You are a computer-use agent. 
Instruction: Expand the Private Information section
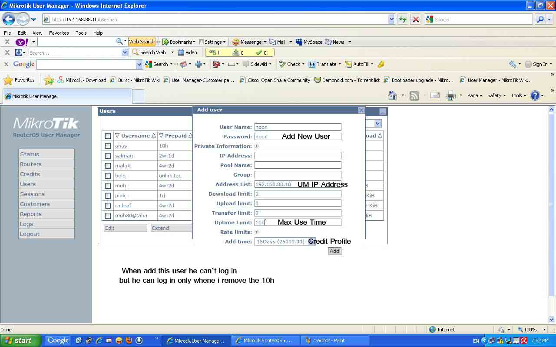coord(256,146)
